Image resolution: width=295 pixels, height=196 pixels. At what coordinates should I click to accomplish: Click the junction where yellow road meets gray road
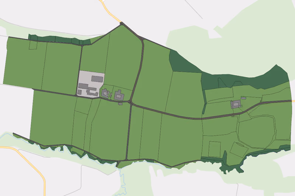click(121, 23)
